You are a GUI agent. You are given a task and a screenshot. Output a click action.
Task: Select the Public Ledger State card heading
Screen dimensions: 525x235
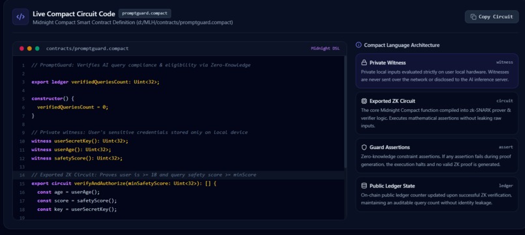pyautogui.click(x=392, y=186)
